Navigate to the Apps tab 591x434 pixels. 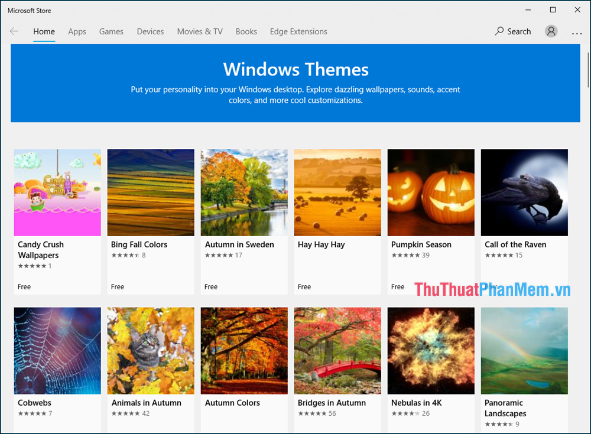pyautogui.click(x=77, y=31)
